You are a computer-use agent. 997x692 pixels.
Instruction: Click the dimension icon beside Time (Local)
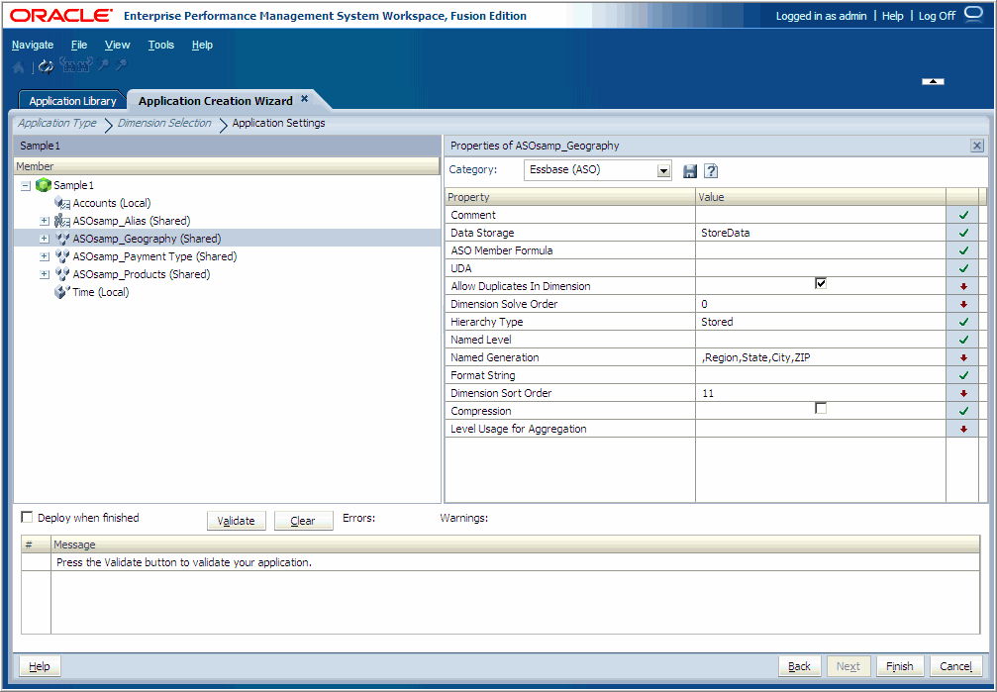coord(63,292)
